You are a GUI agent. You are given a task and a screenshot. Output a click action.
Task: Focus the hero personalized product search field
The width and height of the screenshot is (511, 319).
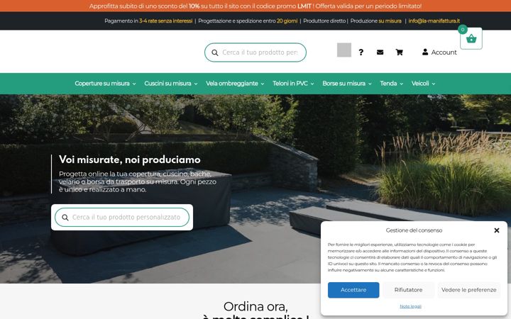coord(122,218)
